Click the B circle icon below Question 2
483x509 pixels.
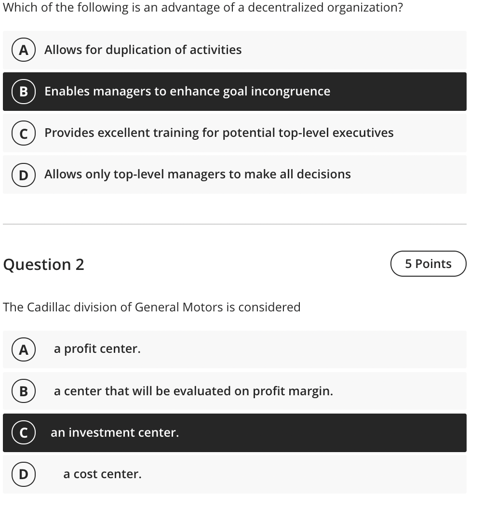[x=23, y=390]
